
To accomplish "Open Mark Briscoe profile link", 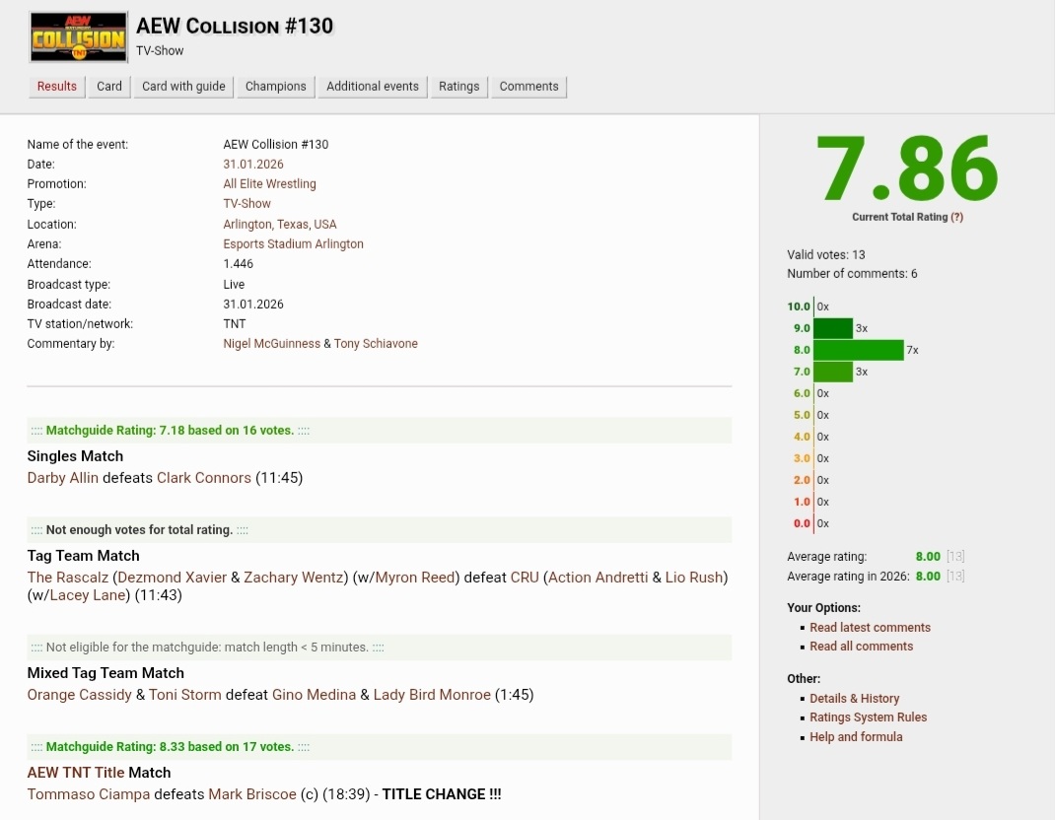I will [x=252, y=794].
